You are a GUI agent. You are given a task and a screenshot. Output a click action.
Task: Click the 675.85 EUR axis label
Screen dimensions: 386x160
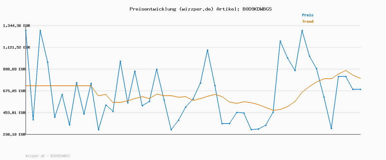pos(18,91)
